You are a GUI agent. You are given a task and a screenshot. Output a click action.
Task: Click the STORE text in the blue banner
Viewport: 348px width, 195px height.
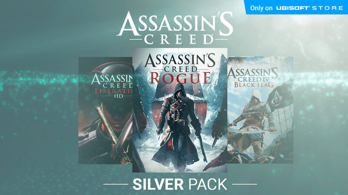[x=328, y=8]
